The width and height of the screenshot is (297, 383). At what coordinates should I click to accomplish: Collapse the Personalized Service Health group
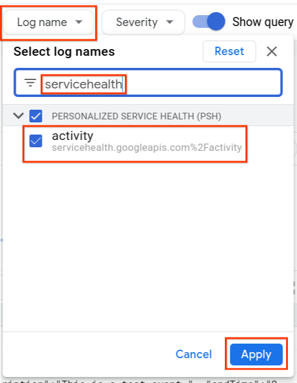pos(18,115)
